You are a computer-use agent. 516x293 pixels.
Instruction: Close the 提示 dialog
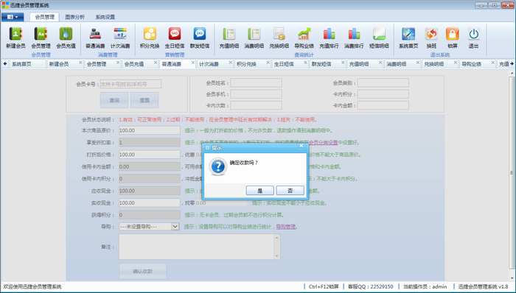tap(301, 146)
